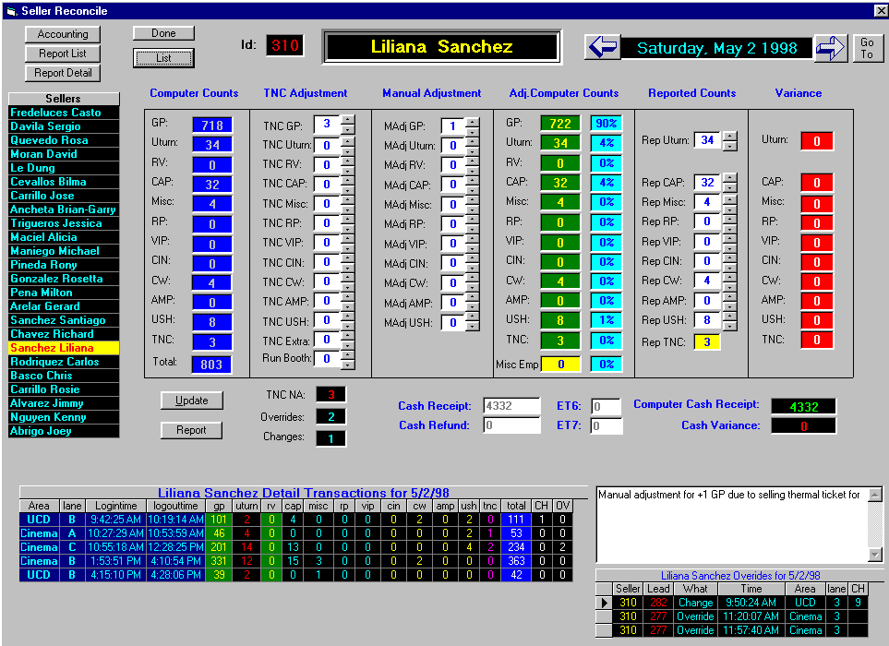This screenshot has width=889, height=646.
Task: Click the 90% GP percentage box
Action: tap(607, 124)
